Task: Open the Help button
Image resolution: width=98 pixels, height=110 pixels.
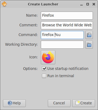Action: point(14,103)
